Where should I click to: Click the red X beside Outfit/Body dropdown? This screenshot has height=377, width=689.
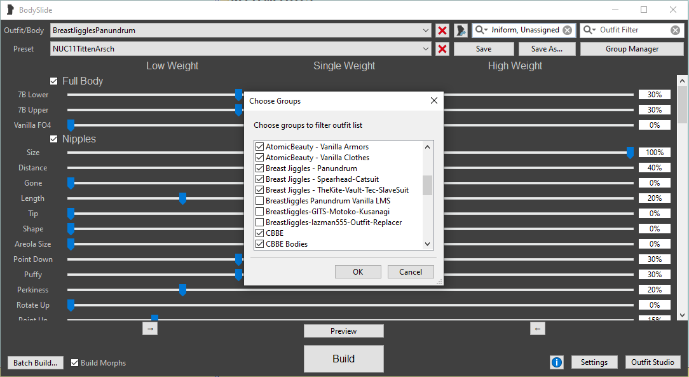[x=442, y=31]
